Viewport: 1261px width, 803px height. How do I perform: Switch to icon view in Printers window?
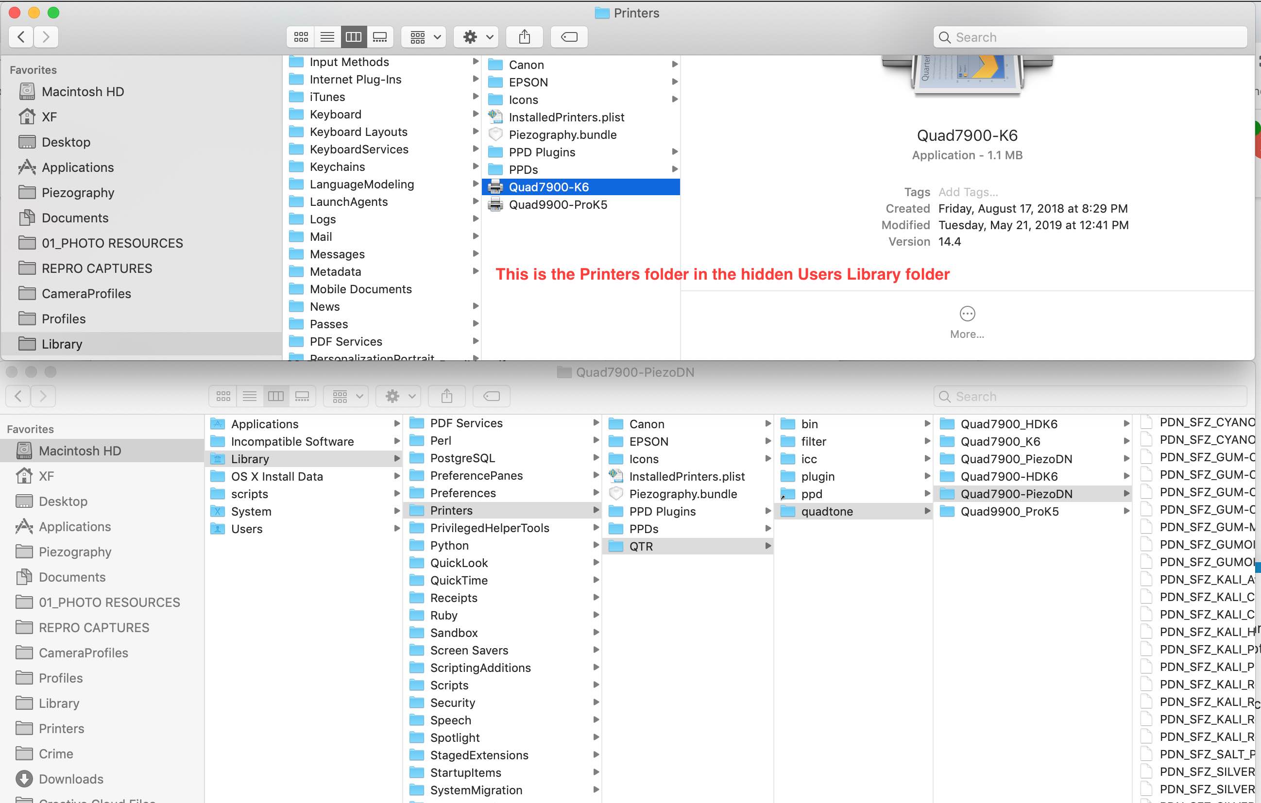(301, 36)
